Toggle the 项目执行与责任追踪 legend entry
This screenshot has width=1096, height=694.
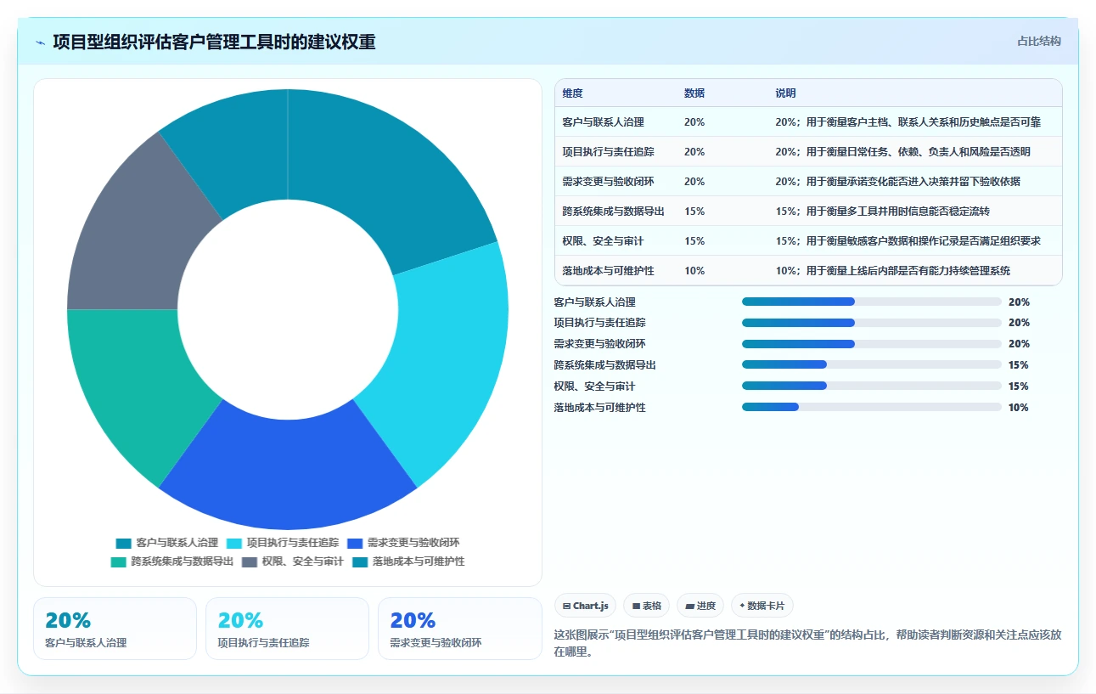click(x=283, y=543)
